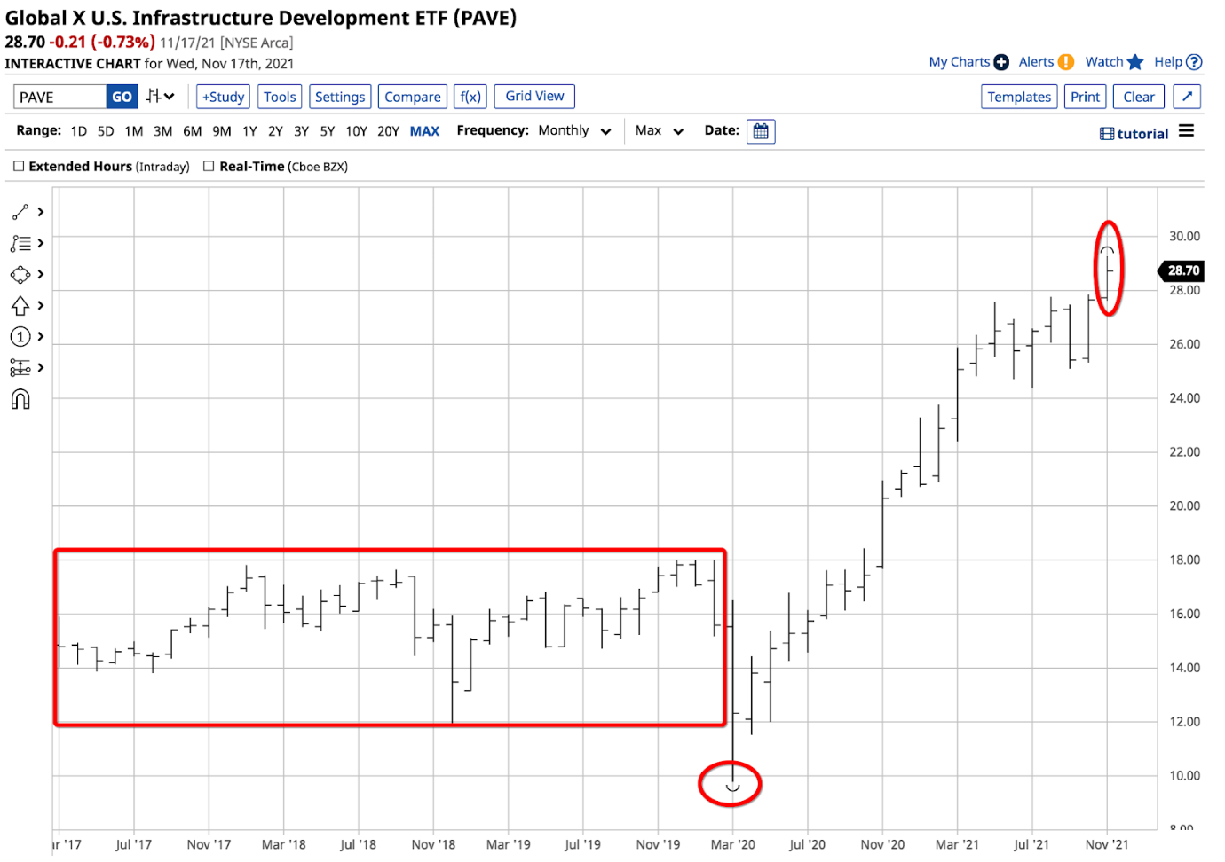Screen dimensions: 1225x862
Task: Click the Help question mark icon
Action: pos(1194,62)
